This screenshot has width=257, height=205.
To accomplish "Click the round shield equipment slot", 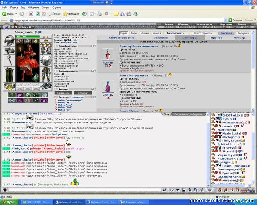I will pyautogui.click(x=46, y=61).
